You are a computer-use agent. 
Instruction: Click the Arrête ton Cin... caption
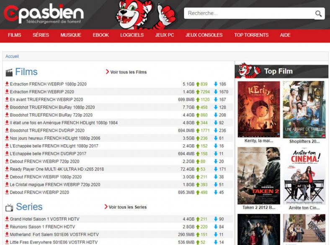(x=304, y=208)
